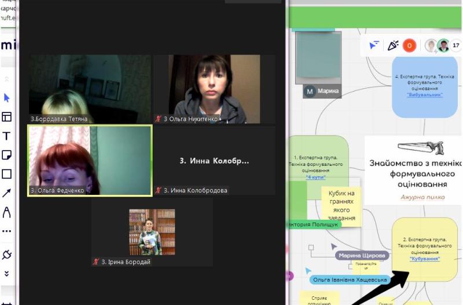Click the "Ажурна пилка" subtitle text
This screenshot has height=305, width=463.
[x=422, y=197]
